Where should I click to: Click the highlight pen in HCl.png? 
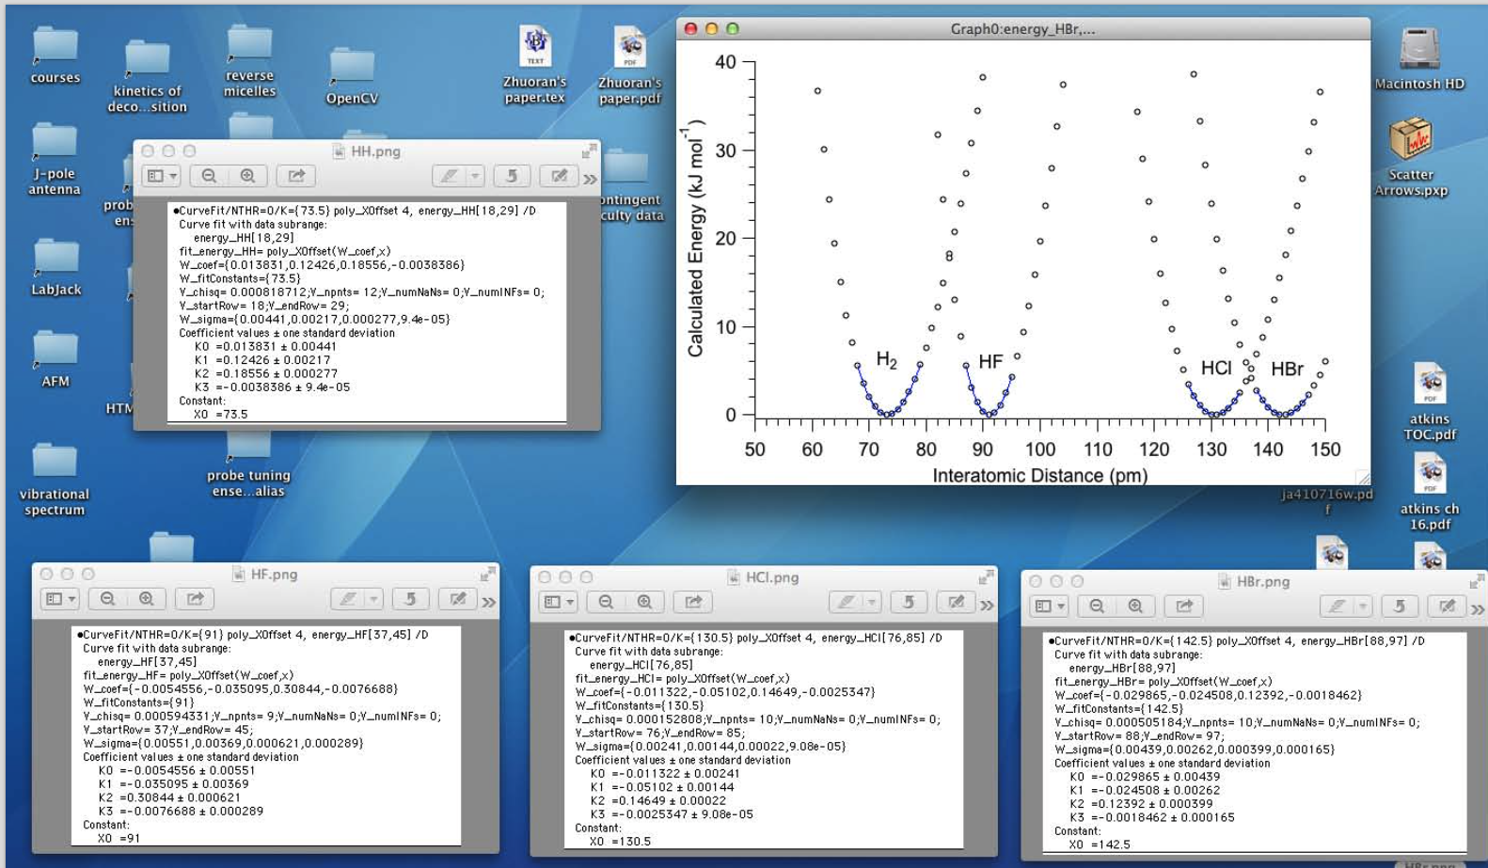[846, 602]
